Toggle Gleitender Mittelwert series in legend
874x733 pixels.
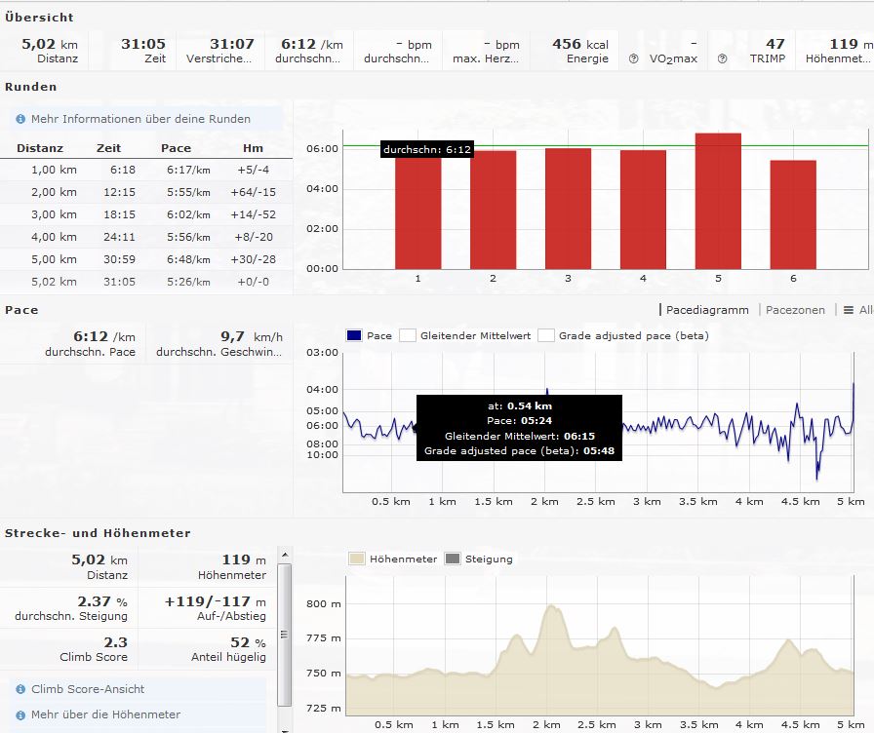coord(408,335)
